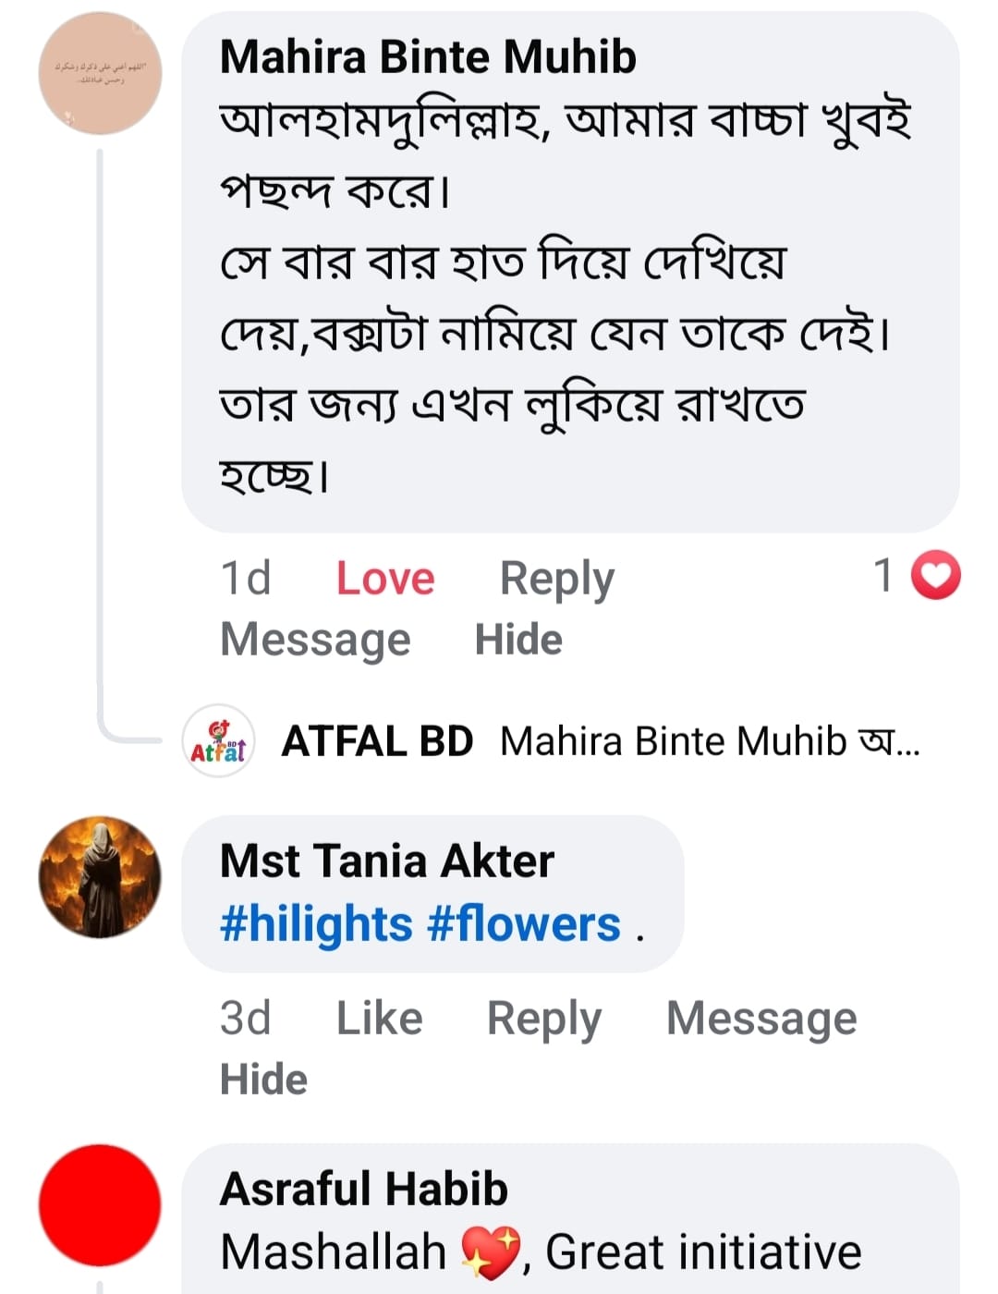Expand ATFAL BD's collapsed reply thread
Viewport: 998px width, 1294px height.
pyautogui.click(x=601, y=741)
